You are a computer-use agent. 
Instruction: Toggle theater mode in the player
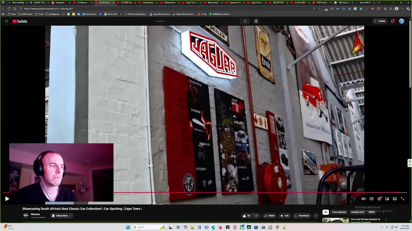click(x=395, y=199)
